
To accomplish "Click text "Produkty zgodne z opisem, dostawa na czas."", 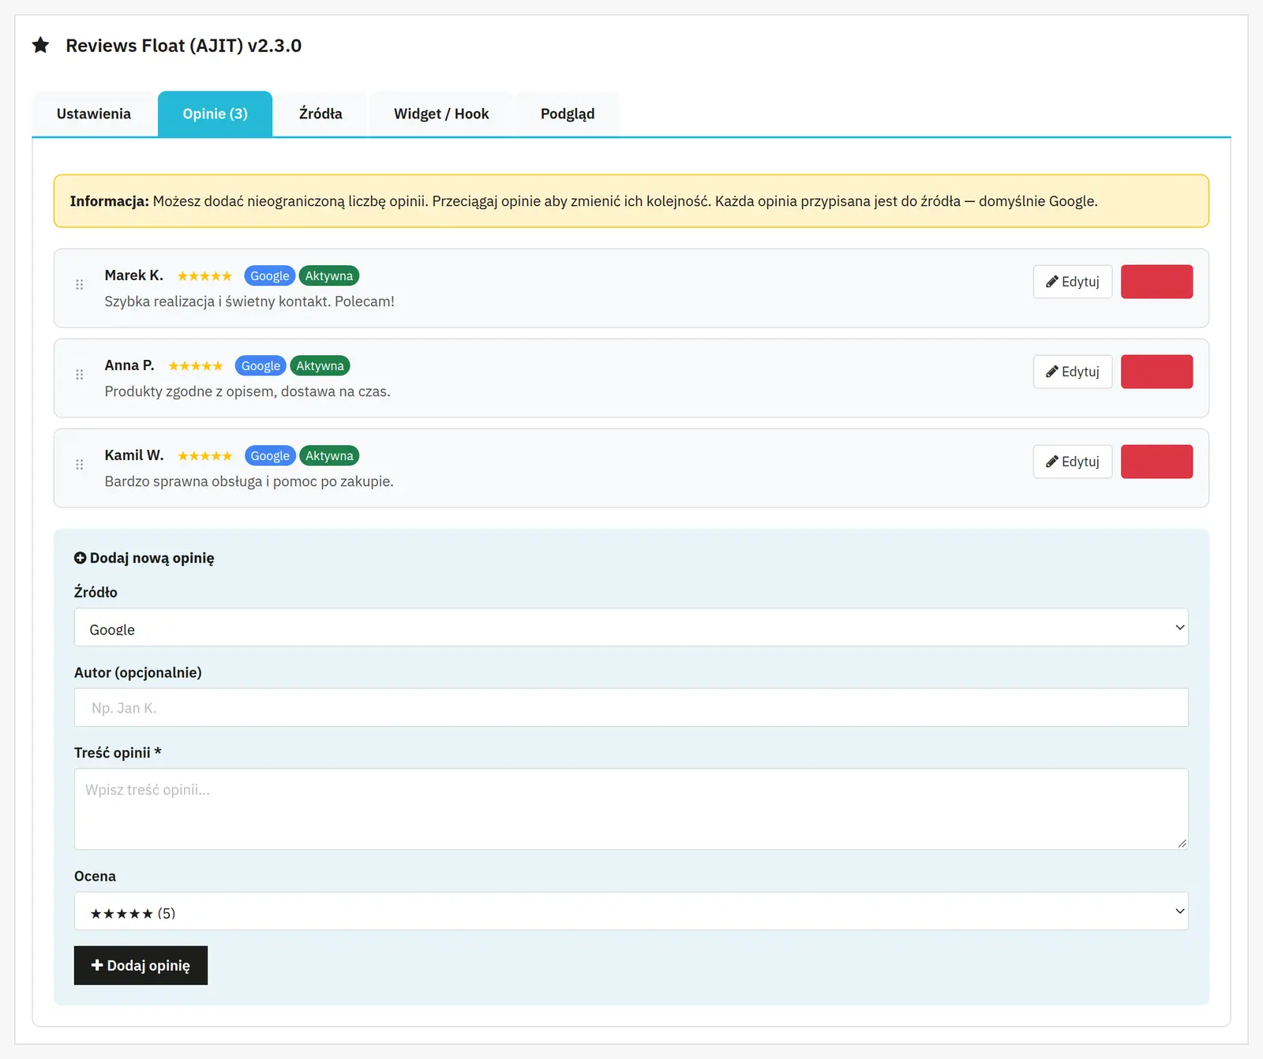I will [248, 391].
